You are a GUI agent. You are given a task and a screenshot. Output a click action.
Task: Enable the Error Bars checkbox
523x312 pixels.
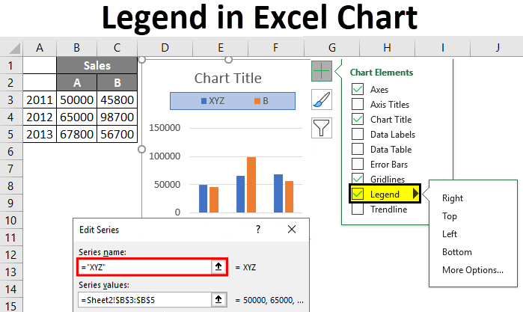point(358,164)
